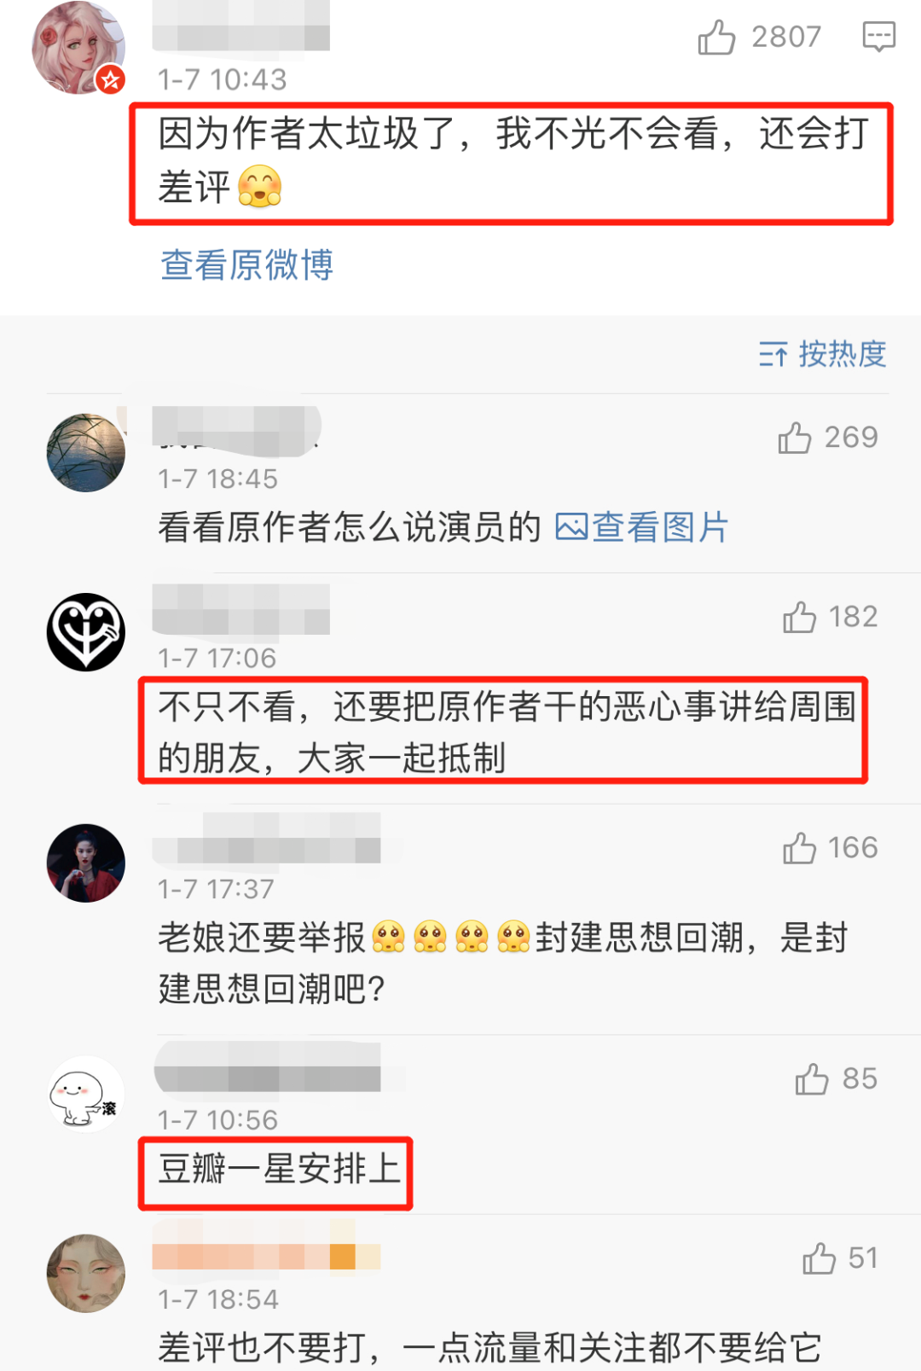Select the comment text 豆瓣一星安排上
921x1371 pixels.
(x=279, y=1169)
